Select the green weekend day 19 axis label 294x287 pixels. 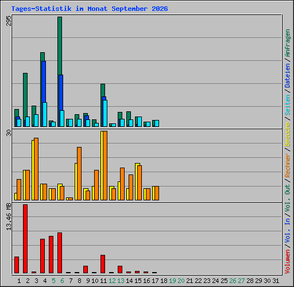click(x=172, y=281)
